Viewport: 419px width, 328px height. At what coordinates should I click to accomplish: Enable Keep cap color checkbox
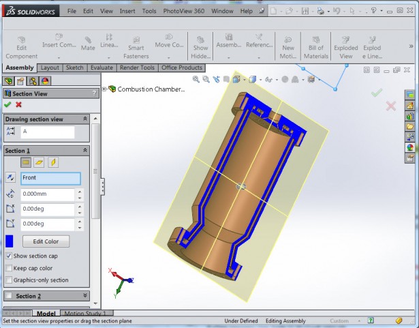tap(9, 268)
